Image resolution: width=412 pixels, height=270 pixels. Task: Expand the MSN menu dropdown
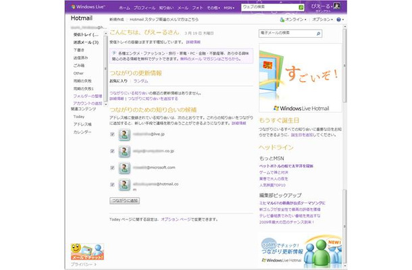[229, 8]
